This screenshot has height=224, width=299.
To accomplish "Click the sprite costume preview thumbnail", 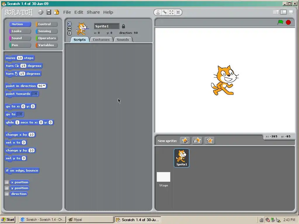I will tap(82, 29).
